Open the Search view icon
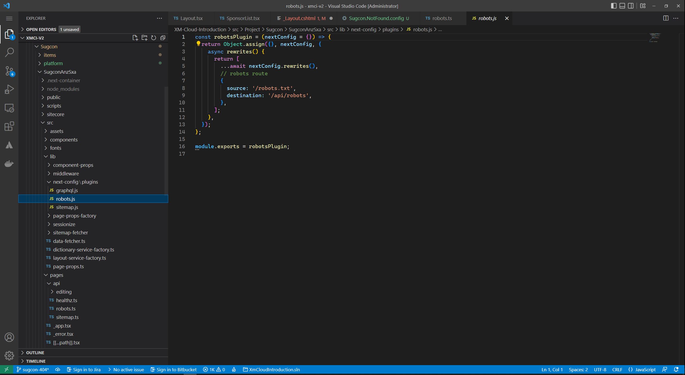Screen dimensions: 685x375 coord(9,52)
